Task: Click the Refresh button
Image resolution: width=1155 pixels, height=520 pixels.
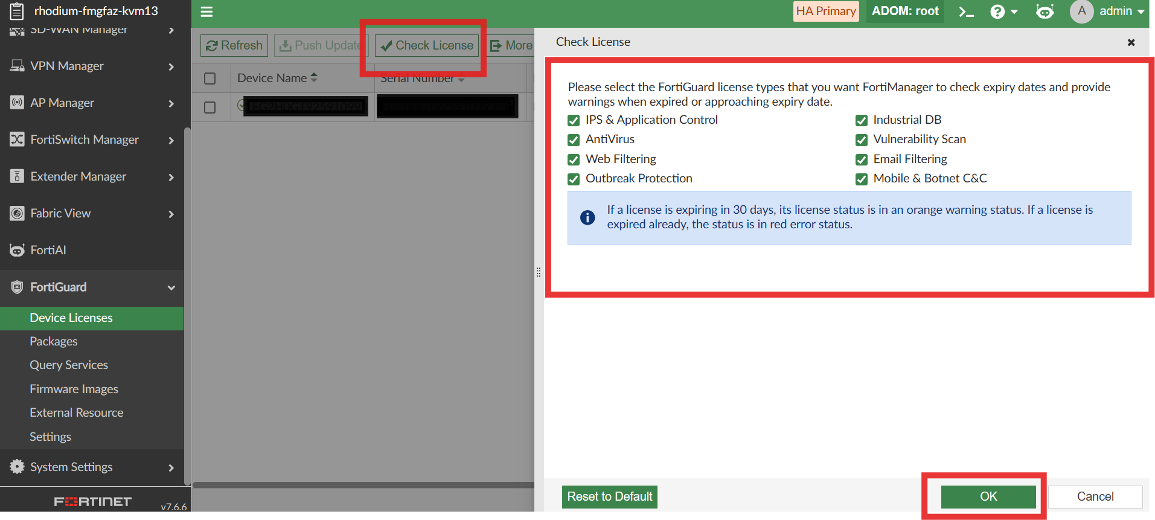Action: pyautogui.click(x=234, y=45)
